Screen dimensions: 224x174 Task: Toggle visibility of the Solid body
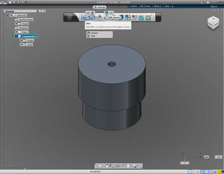coord(22,45)
